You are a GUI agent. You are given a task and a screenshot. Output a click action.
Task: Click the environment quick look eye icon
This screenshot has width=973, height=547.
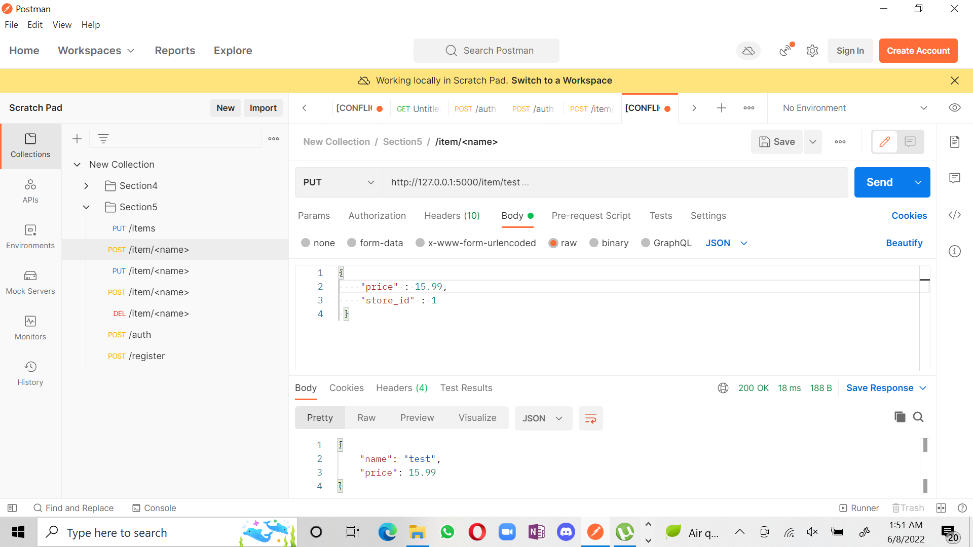pos(955,108)
